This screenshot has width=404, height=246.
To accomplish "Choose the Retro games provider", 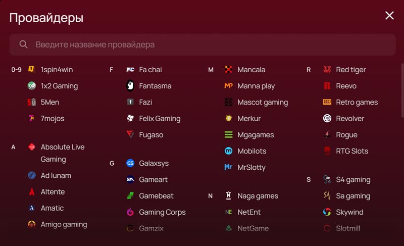I will pyautogui.click(x=357, y=102).
